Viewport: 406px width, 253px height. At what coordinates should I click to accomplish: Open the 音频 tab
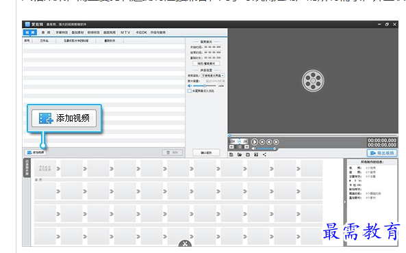[46, 33]
